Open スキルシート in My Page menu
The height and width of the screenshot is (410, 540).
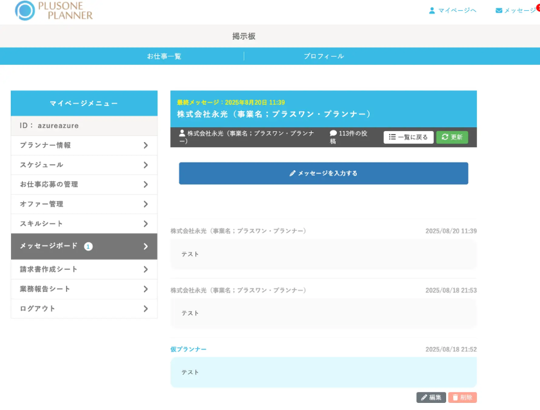[x=42, y=224]
